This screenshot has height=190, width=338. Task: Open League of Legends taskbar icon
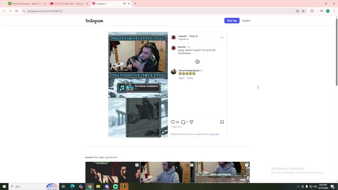coord(124,187)
